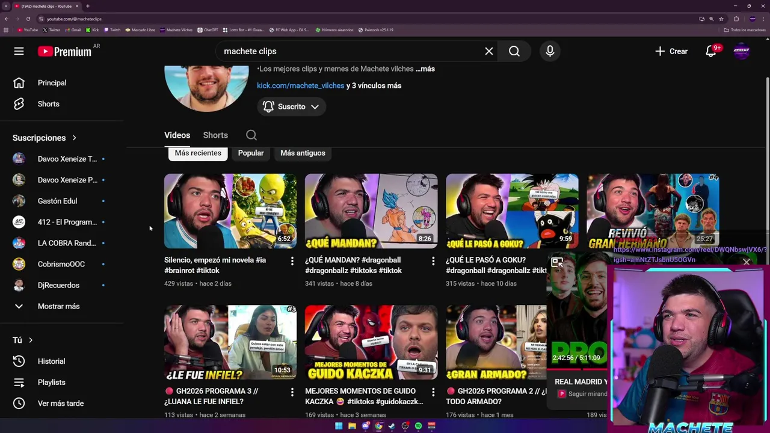The height and width of the screenshot is (433, 770).
Task: Open Playlists in the sidebar
Action: (x=51, y=382)
